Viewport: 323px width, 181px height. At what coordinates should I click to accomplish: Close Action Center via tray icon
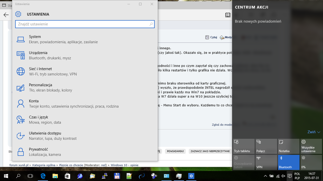[x=290, y=176]
